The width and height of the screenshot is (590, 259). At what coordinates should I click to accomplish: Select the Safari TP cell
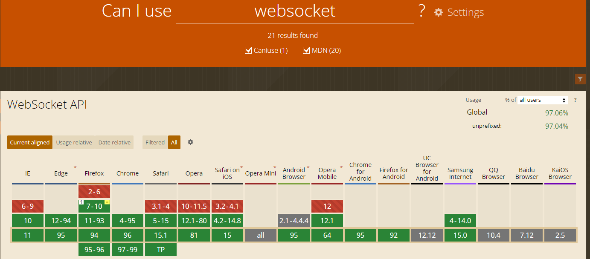[161, 250]
